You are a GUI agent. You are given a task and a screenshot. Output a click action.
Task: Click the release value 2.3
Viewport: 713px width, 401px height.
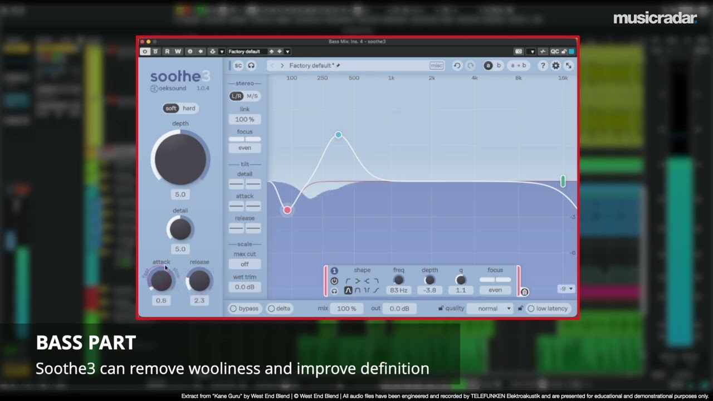[199, 300]
